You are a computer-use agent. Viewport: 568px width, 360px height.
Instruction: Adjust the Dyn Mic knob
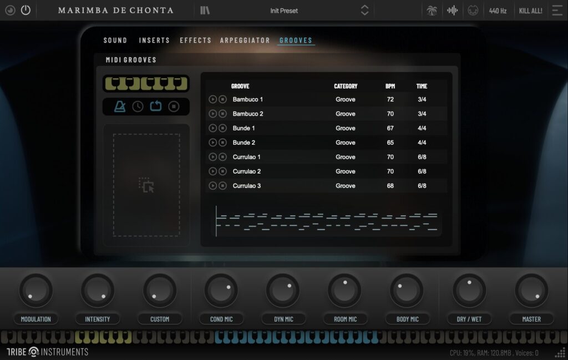point(283,291)
